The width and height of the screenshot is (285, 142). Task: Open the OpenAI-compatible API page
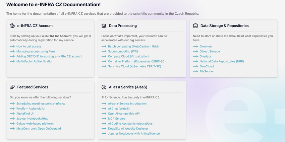(124, 114)
